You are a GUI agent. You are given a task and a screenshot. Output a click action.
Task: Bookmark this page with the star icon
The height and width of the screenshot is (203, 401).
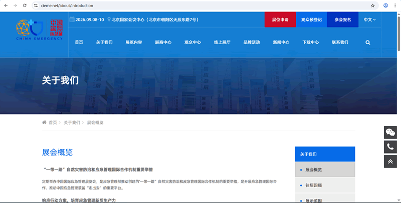point(372,5)
